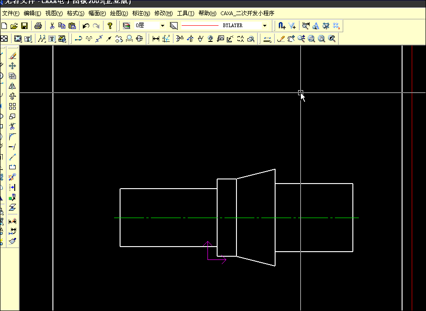This screenshot has width=426, height=311.
Task: Click the zoom window magnifier icon
Action: point(311,39)
